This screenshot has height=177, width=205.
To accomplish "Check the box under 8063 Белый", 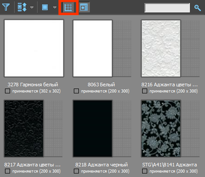I will coord(76,91).
